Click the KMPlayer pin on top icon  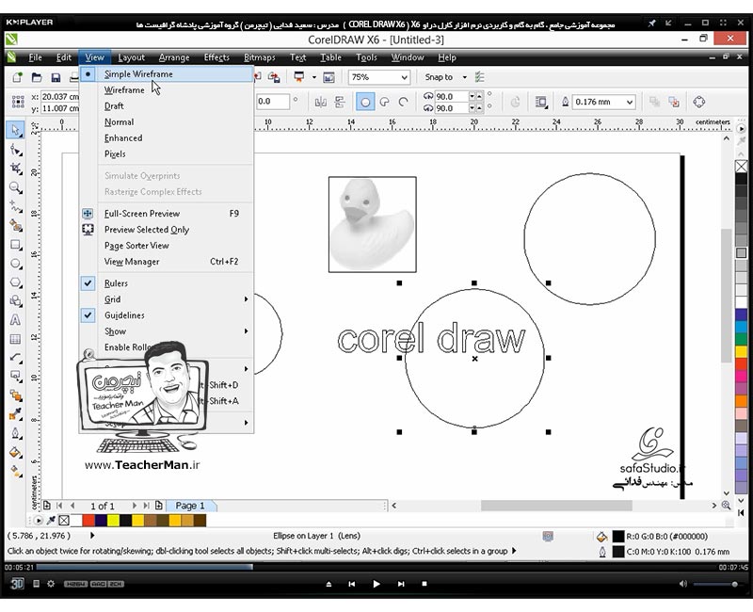(x=651, y=23)
